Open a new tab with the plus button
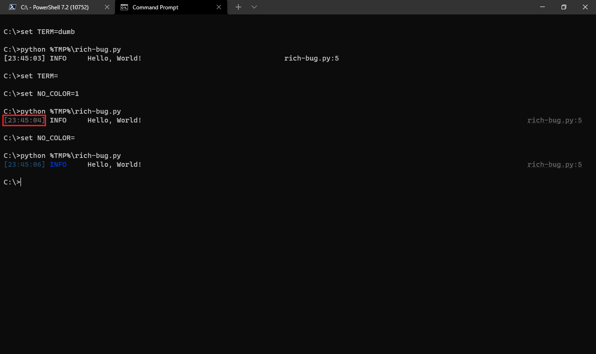 click(x=238, y=7)
